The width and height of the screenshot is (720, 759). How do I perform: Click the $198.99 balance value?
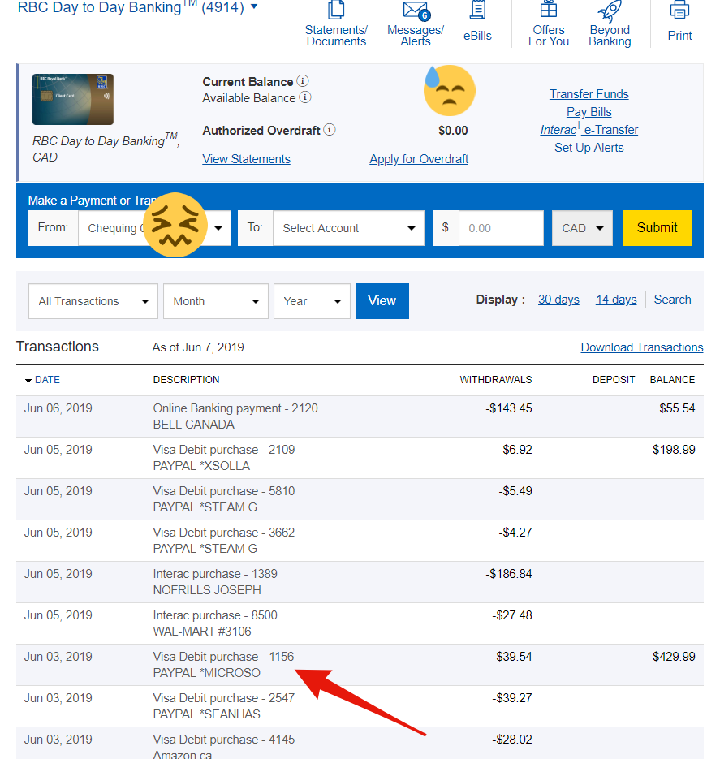click(674, 450)
